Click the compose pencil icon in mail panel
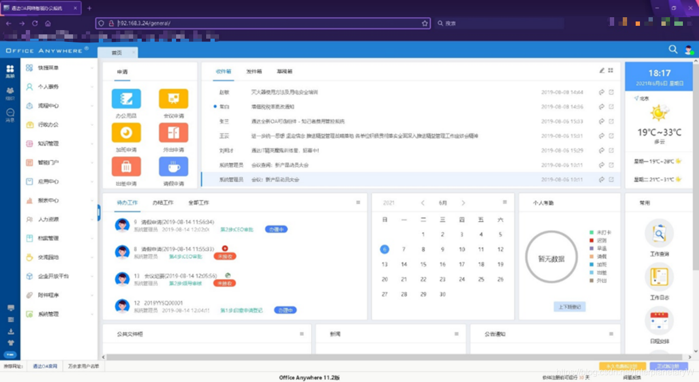699x382 pixels. (x=602, y=70)
